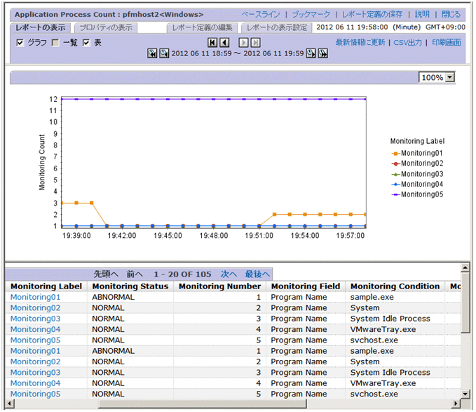
Task: Click the table's vertical scrollbar down arrow
Action: pyautogui.click(x=465, y=394)
